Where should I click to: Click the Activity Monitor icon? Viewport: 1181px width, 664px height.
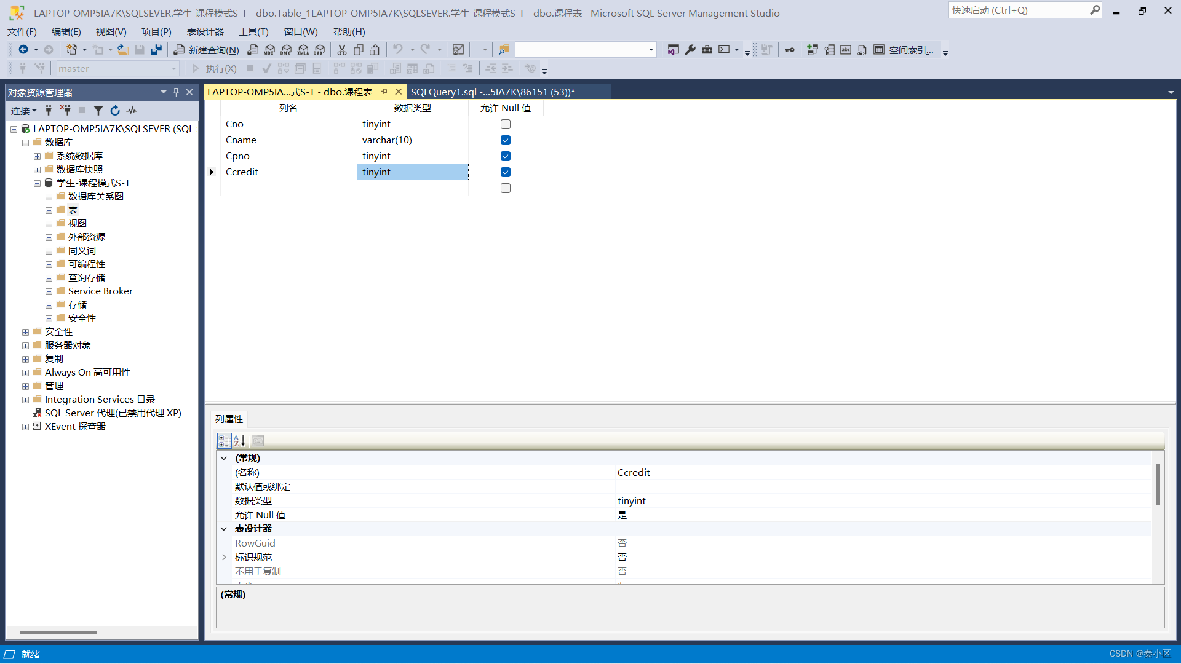458,50
